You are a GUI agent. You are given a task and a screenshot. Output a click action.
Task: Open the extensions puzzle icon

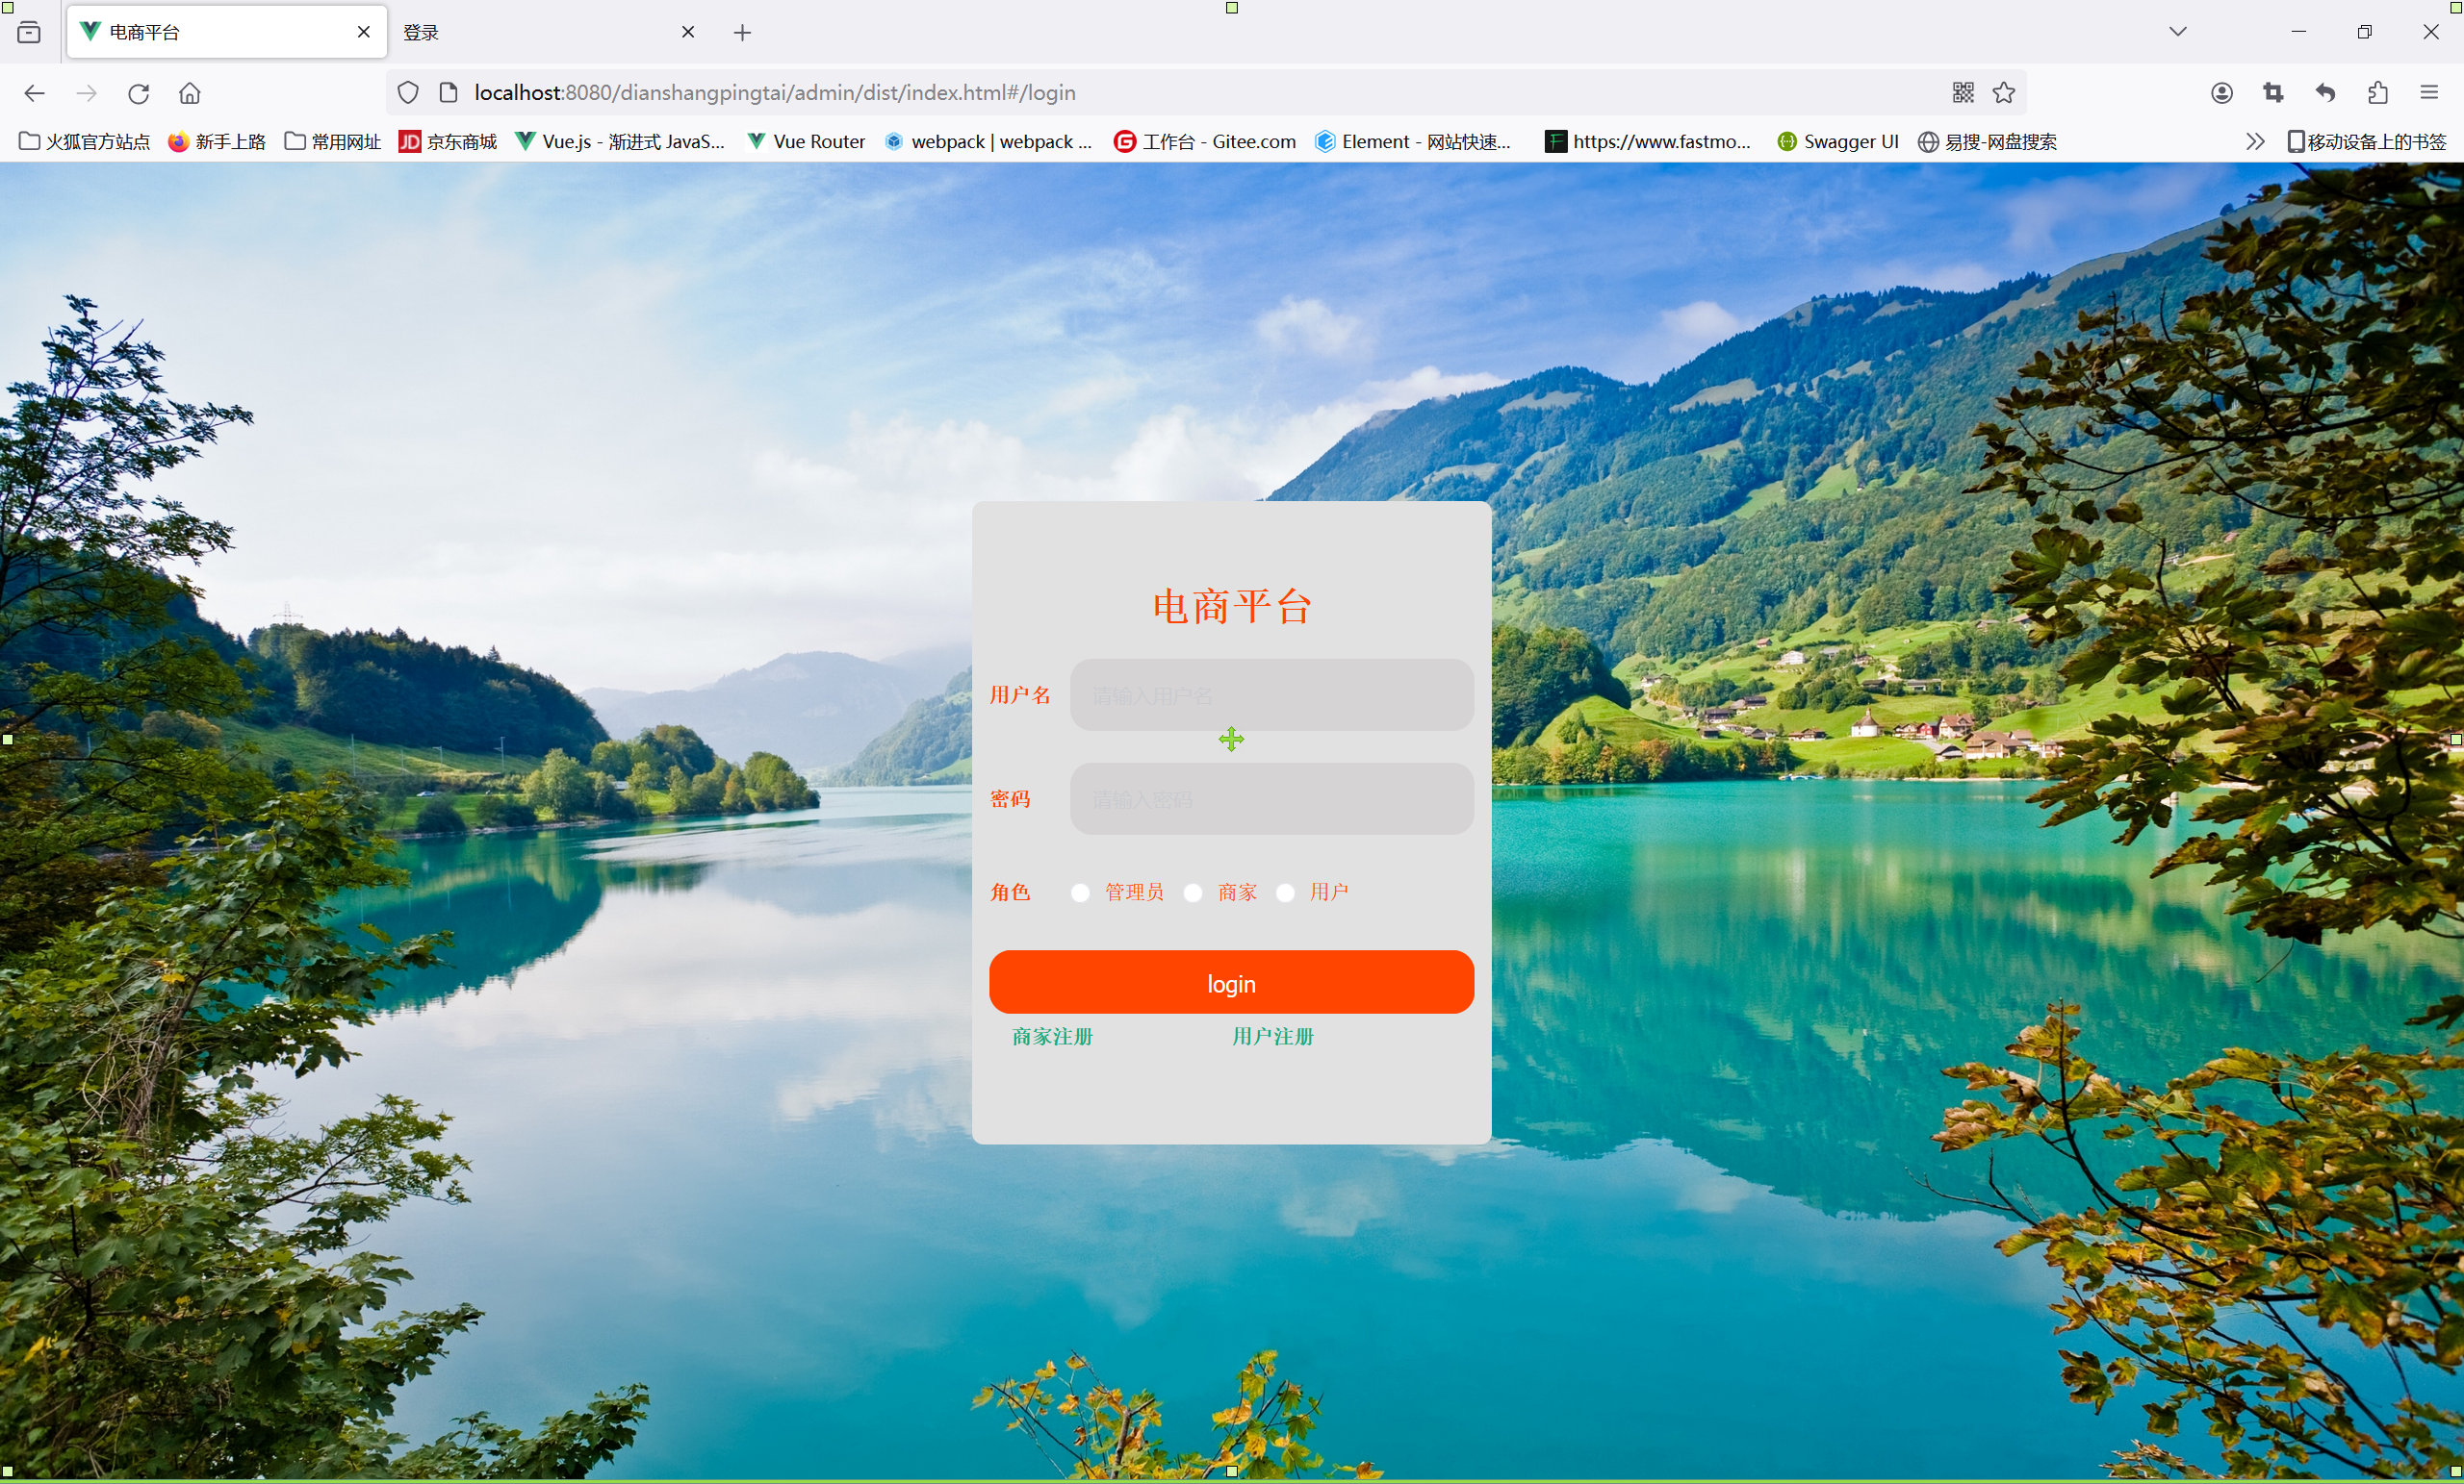click(2378, 93)
